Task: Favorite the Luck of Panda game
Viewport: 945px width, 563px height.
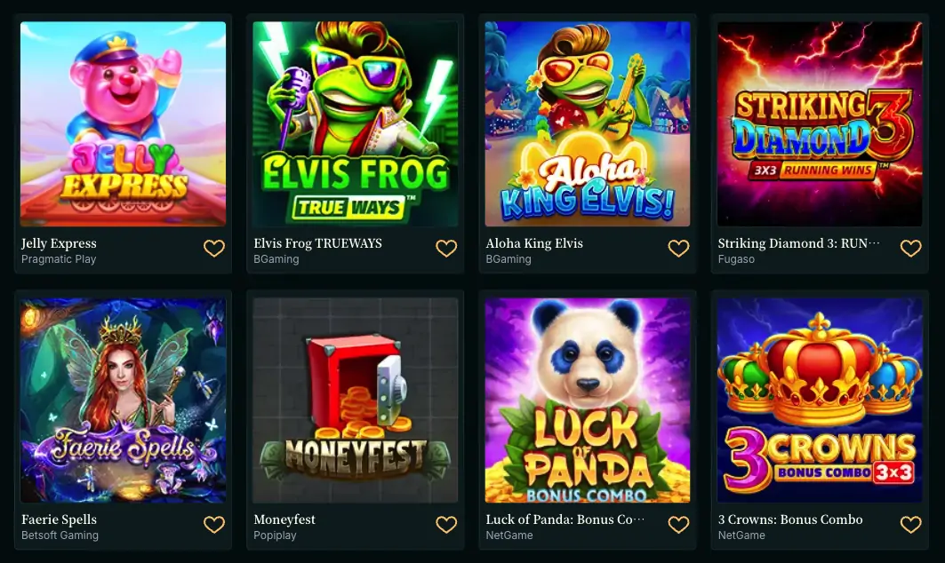Action: coord(678,525)
